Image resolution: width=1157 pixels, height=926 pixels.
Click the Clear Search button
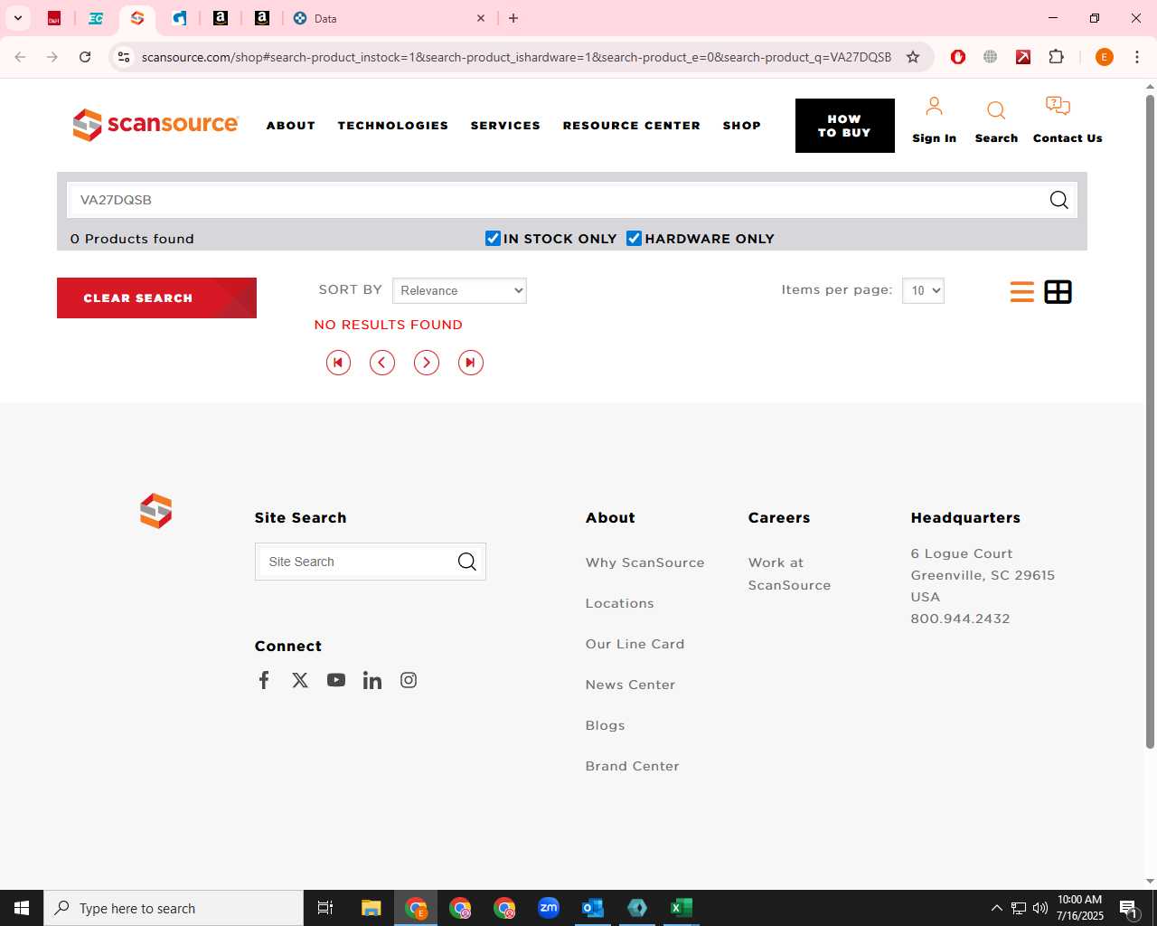click(x=156, y=298)
